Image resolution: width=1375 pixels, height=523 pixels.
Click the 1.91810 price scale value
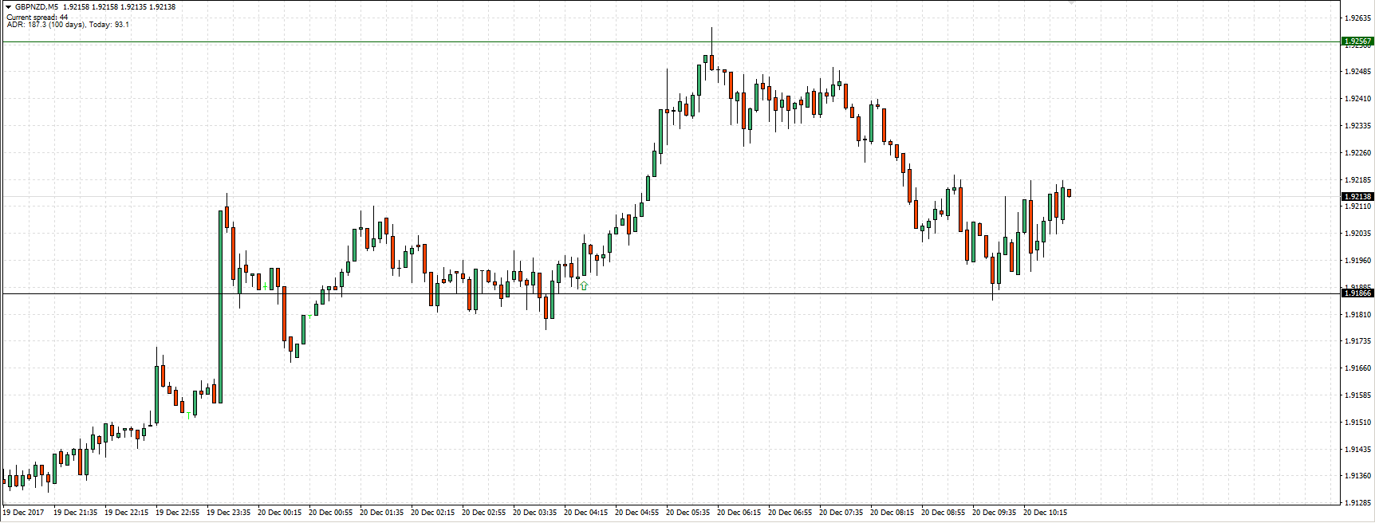click(1358, 315)
